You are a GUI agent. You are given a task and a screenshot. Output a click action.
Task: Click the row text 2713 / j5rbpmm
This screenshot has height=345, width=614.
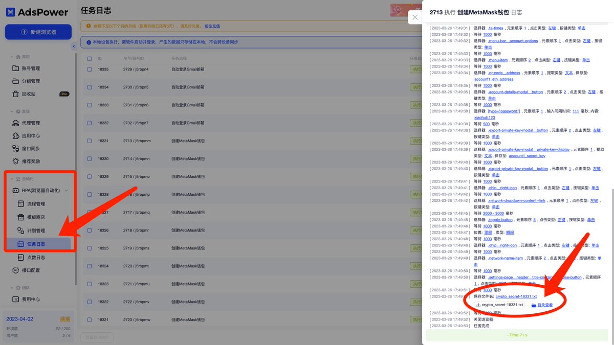coord(137,141)
